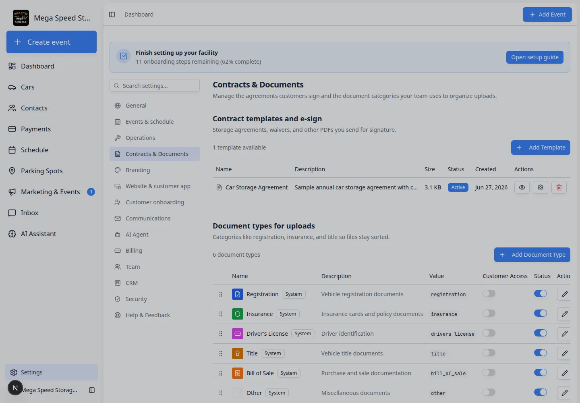Click drag handle on Bill of Sale row

click(221, 373)
